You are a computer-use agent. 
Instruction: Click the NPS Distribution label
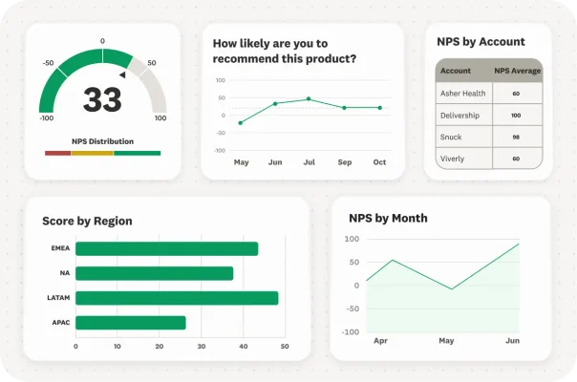click(x=102, y=141)
